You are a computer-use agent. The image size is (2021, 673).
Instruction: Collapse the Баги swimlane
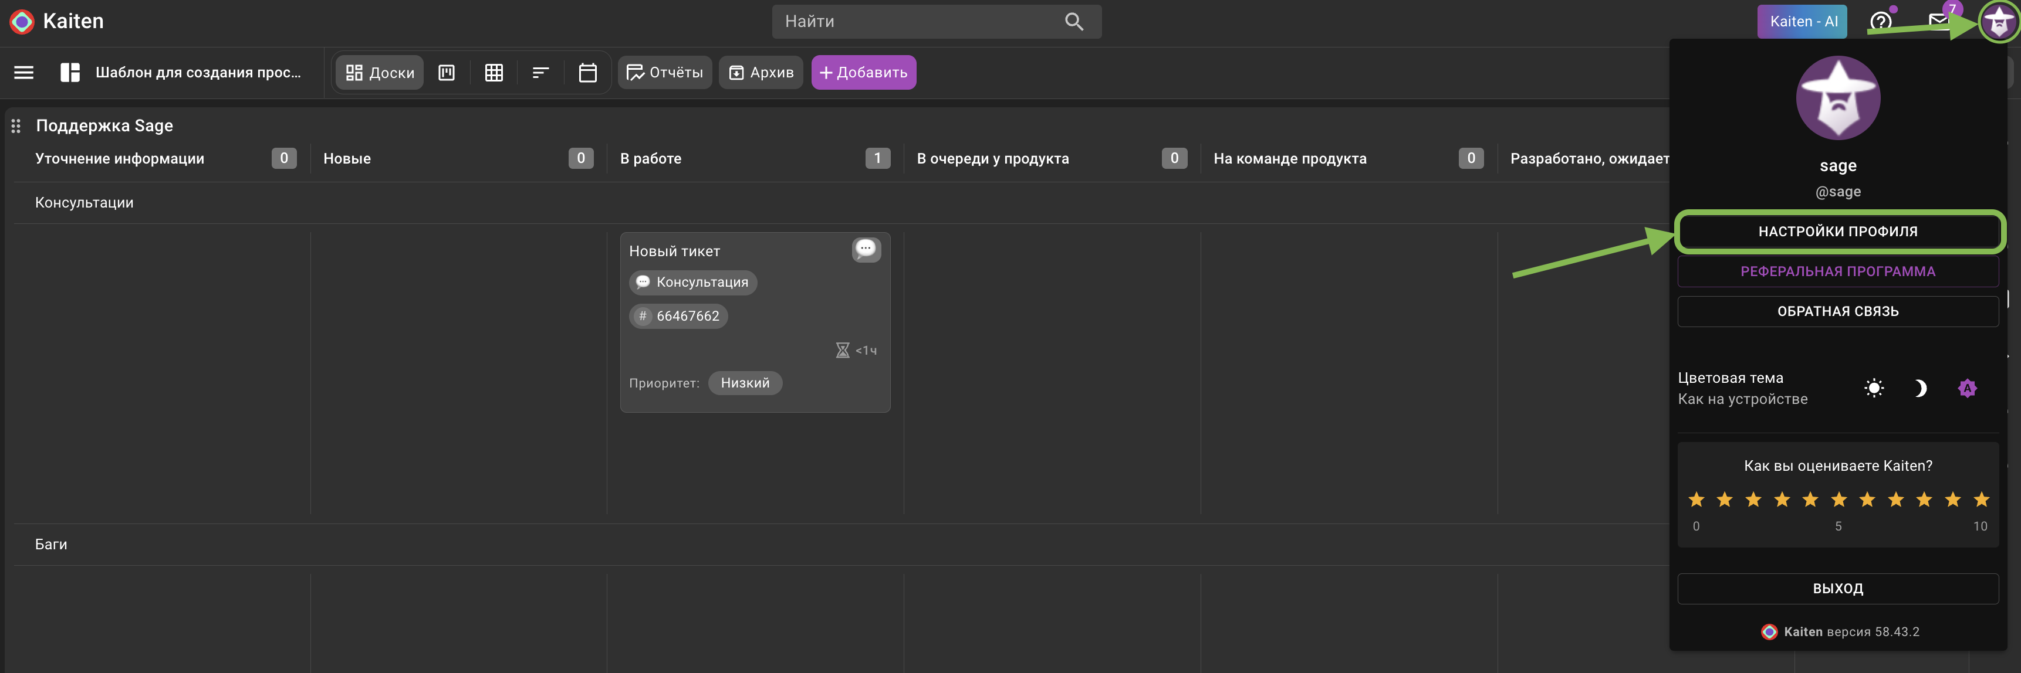(51, 545)
